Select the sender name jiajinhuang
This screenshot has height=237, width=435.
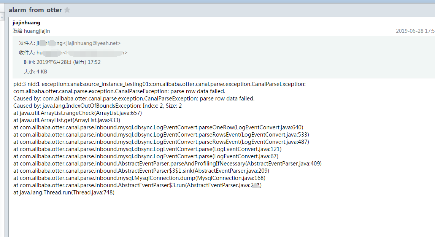(x=26, y=23)
